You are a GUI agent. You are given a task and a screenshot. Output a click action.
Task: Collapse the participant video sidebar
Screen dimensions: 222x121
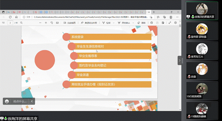pyautogui.click(x=180, y=60)
